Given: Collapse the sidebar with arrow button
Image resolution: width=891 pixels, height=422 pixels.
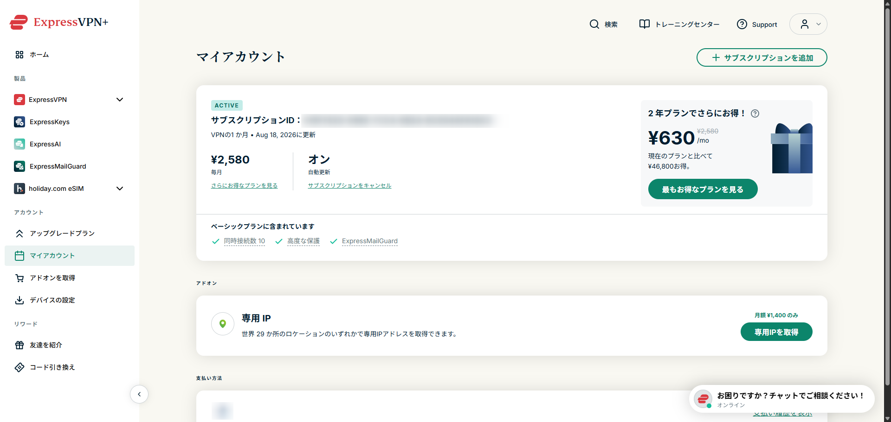Looking at the screenshot, I should click(x=139, y=394).
